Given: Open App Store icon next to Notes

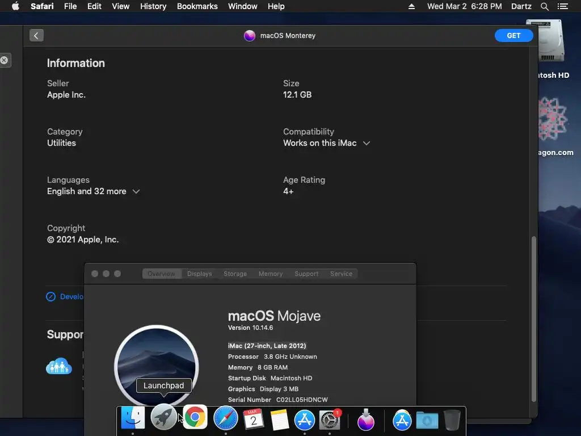Looking at the screenshot, I should coord(305,420).
